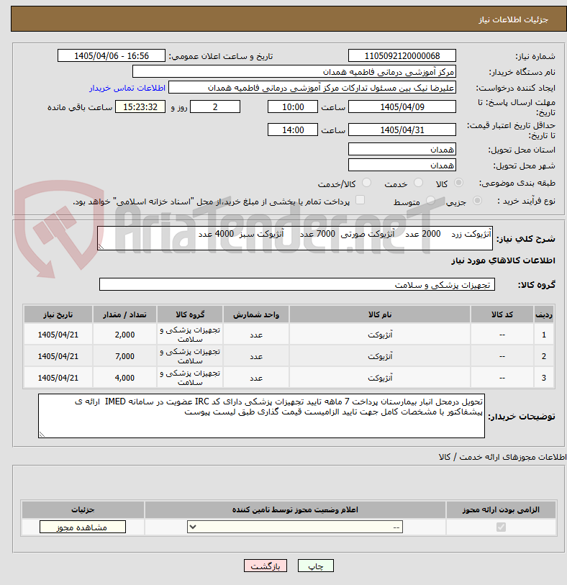
Task: Click the unit cell عدد in row 2
Action: (x=256, y=356)
